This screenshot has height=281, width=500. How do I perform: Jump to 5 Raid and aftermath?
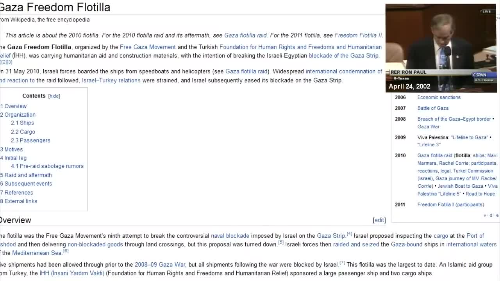(26, 175)
